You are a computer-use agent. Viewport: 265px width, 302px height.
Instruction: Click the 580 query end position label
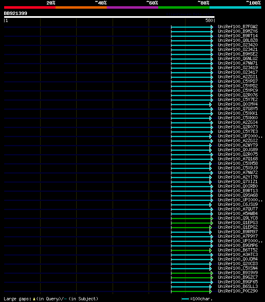click(209, 20)
